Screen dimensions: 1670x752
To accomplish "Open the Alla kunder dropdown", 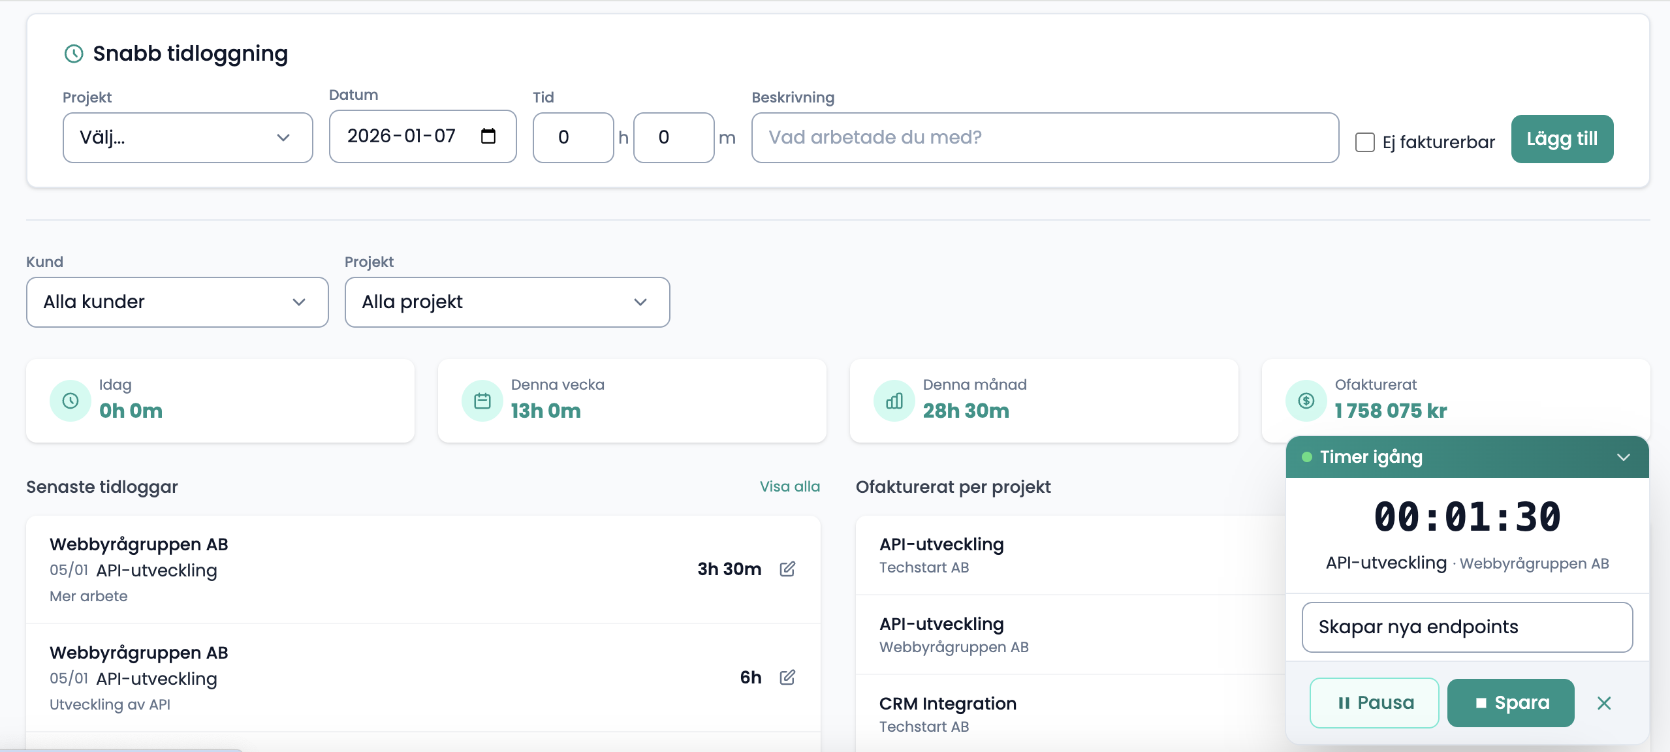I will pyautogui.click(x=177, y=302).
